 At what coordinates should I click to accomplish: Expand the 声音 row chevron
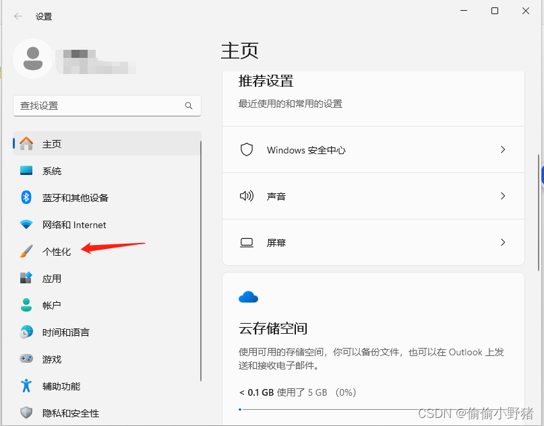pos(503,196)
